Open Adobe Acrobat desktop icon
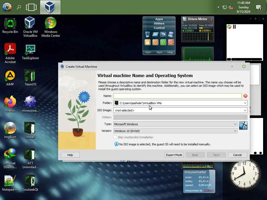The width and height of the screenshot is (267, 200). pyautogui.click(x=10, y=53)
